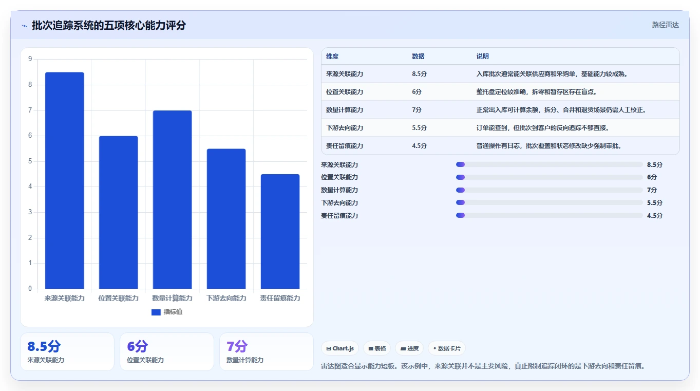This screenshot has width=700, height=391.
Task: Click the footer note starting 雷达图适合显示能力短板
Action: pos(483,366)
